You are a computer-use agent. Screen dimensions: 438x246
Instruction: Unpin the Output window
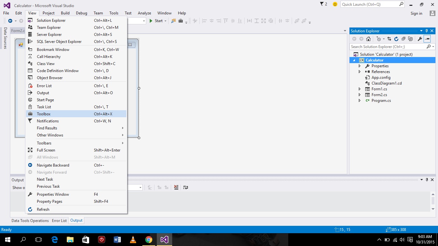coord(426,180)
